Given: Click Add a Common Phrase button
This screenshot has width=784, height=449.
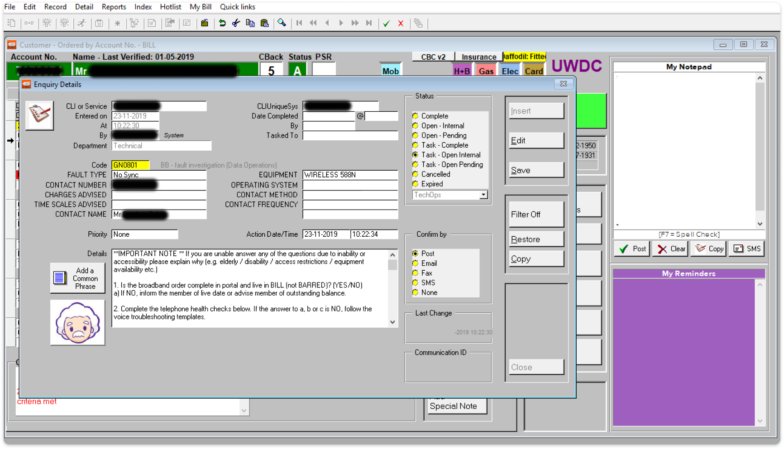Looking at the screenshot, I should coord(77,278).
